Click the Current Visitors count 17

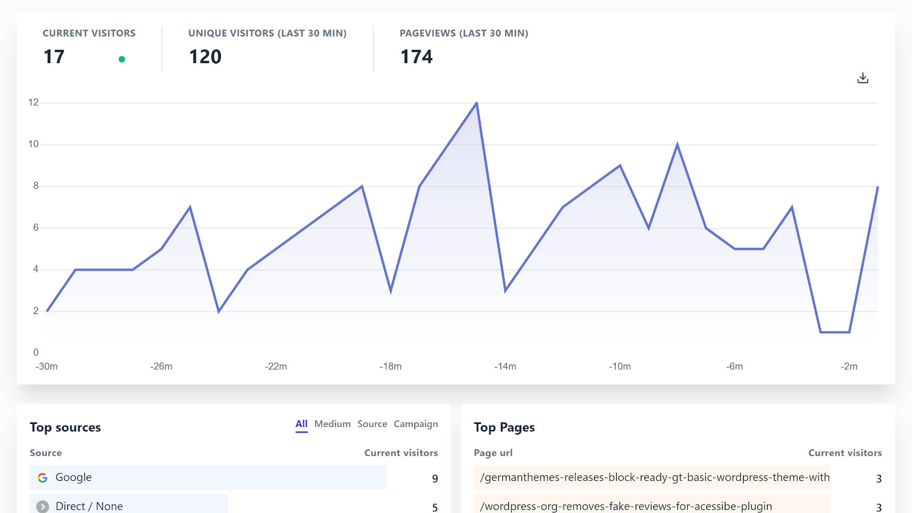point(54,56)
